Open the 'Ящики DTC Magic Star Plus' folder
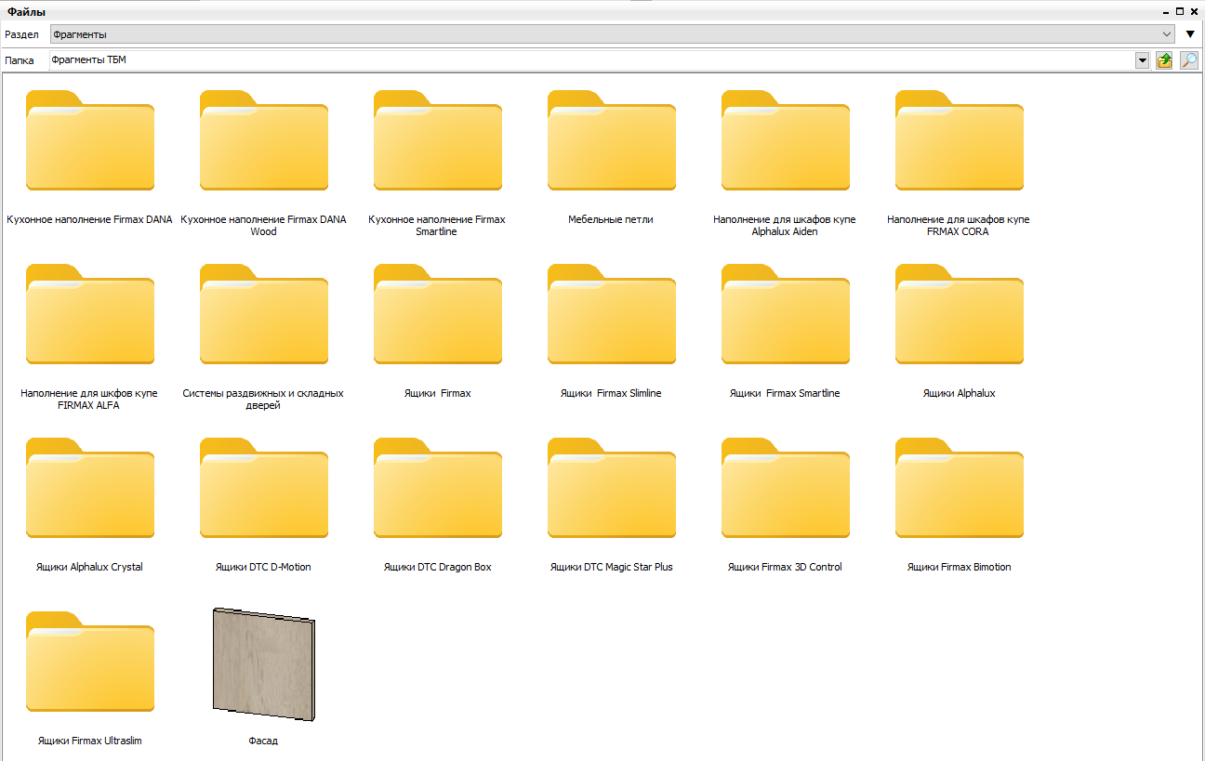1205x761 pixels. 612,489
